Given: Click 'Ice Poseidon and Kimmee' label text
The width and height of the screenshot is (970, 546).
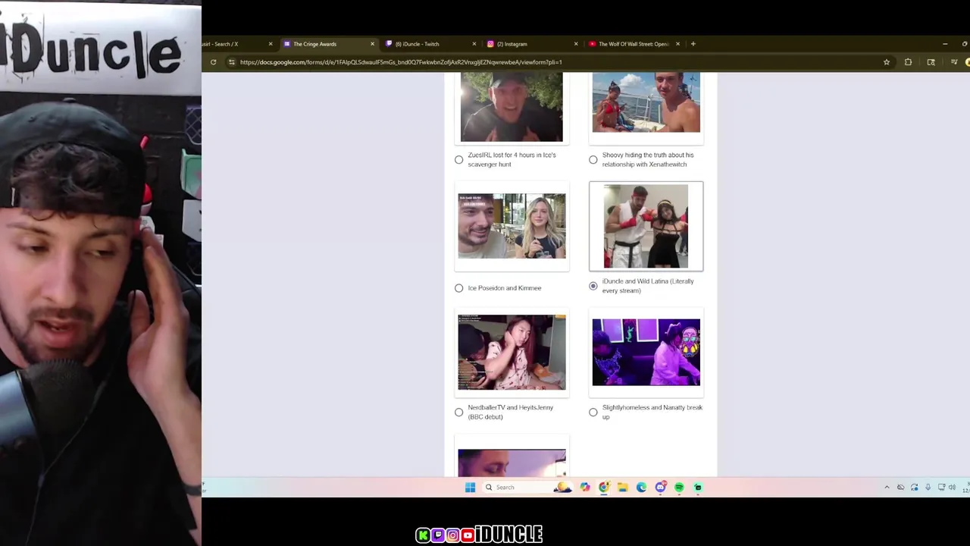Looking at the screenshot, I should tap(505, 288).
